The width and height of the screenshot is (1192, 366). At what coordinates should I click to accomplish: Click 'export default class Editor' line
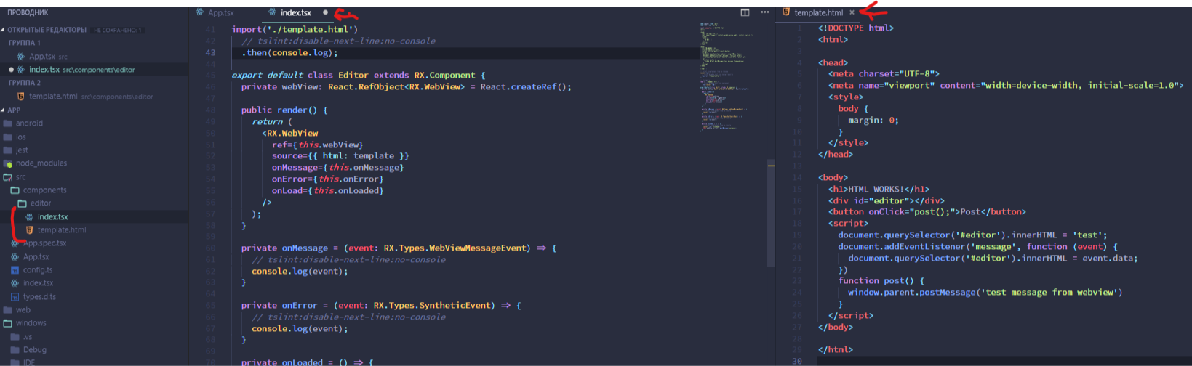358,75
